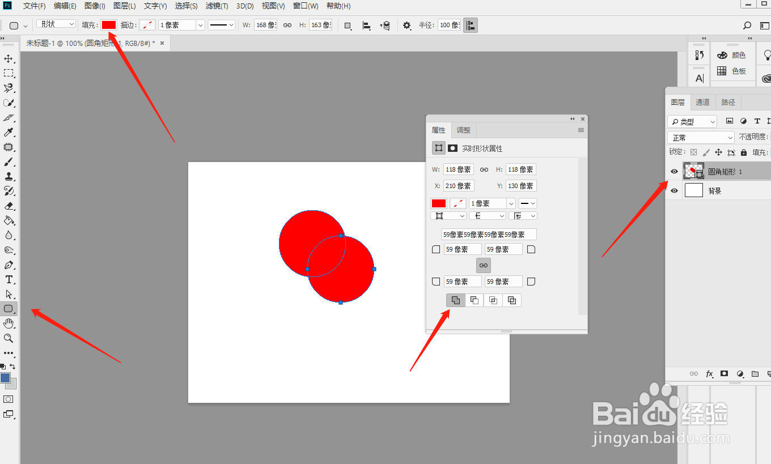Open the 正常 blend mode dropdown
The height and width of the screenshot is (464, 771).
click(x=700, y=137)
